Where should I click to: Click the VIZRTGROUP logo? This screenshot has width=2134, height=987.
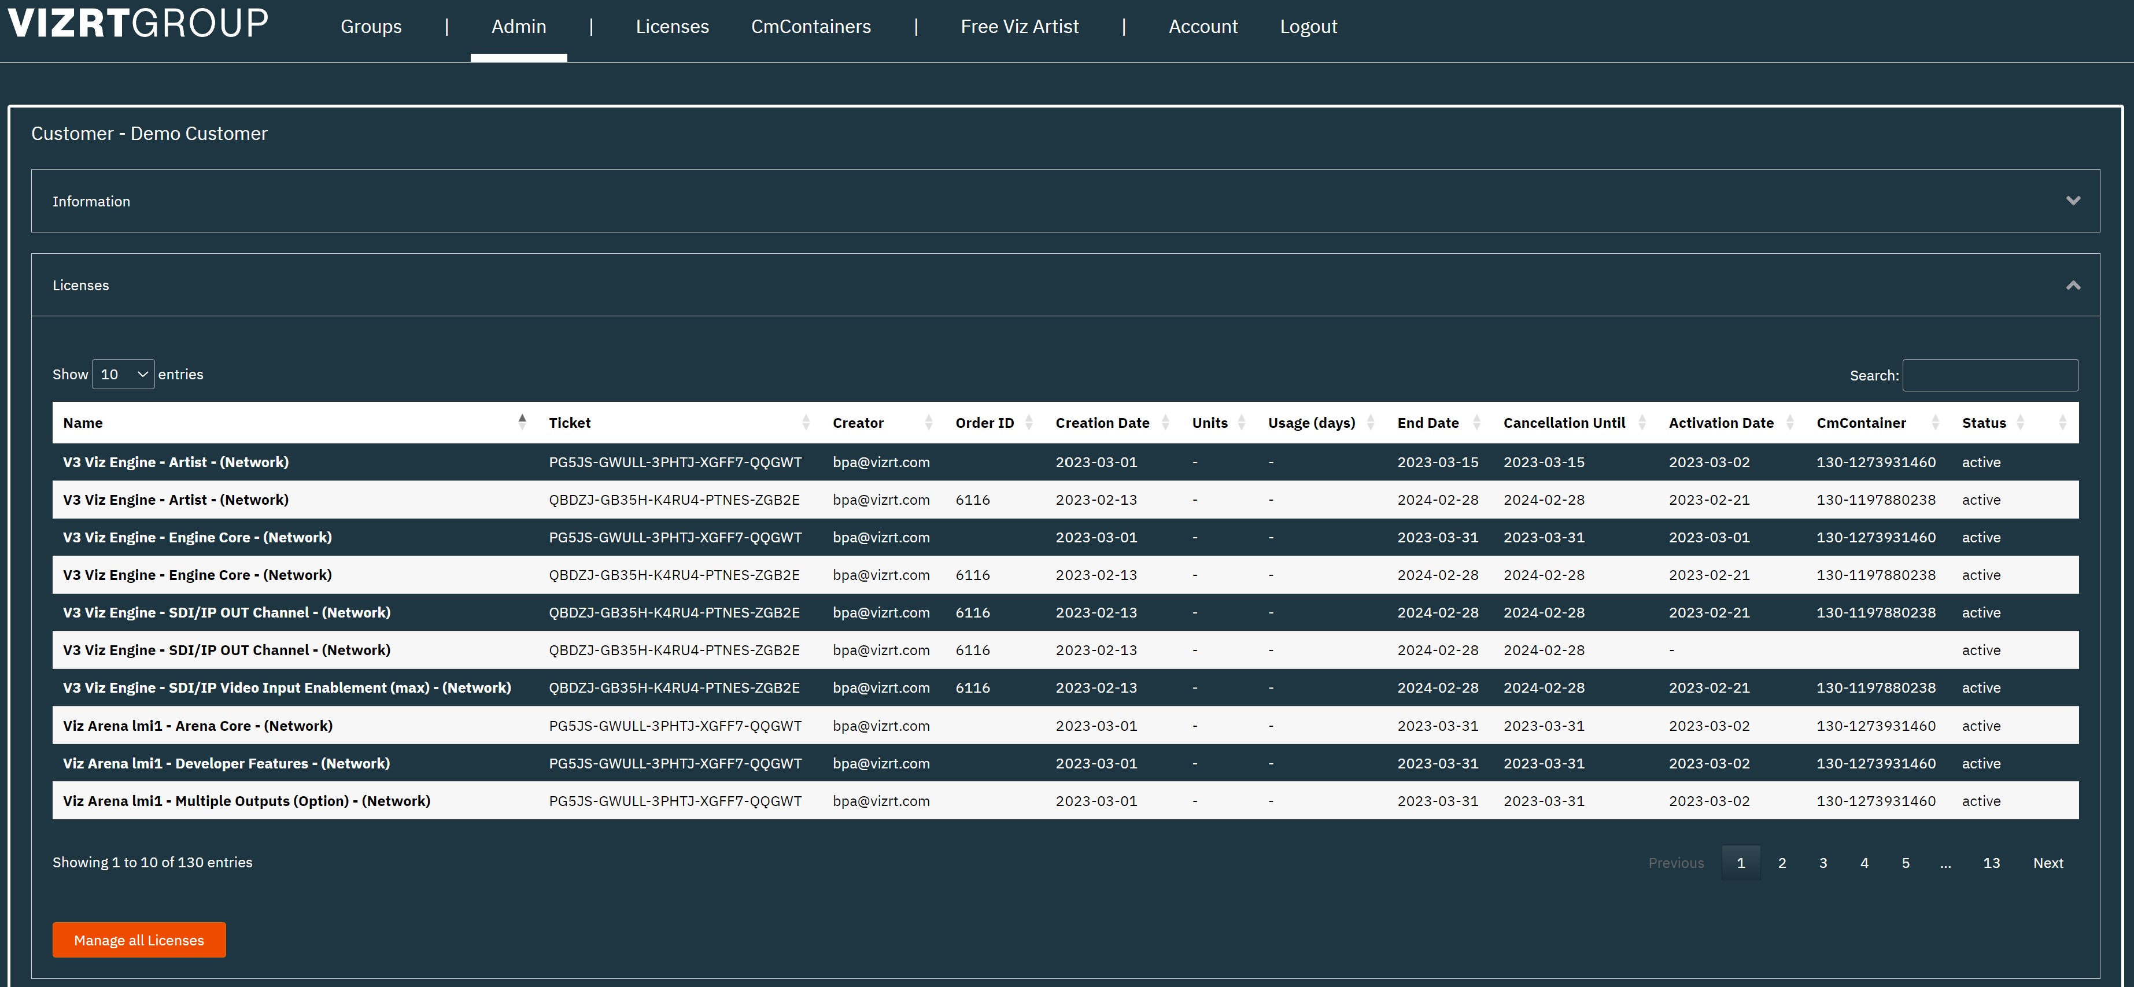[138, 23]
